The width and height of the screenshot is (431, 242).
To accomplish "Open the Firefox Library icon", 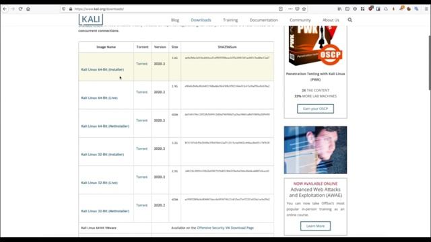I will [x=339, y=9].
